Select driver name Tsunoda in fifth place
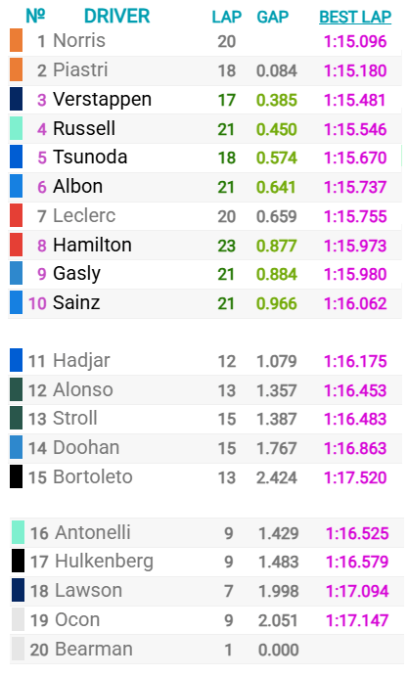Screen dimensions: 409x677 [90, 158]
